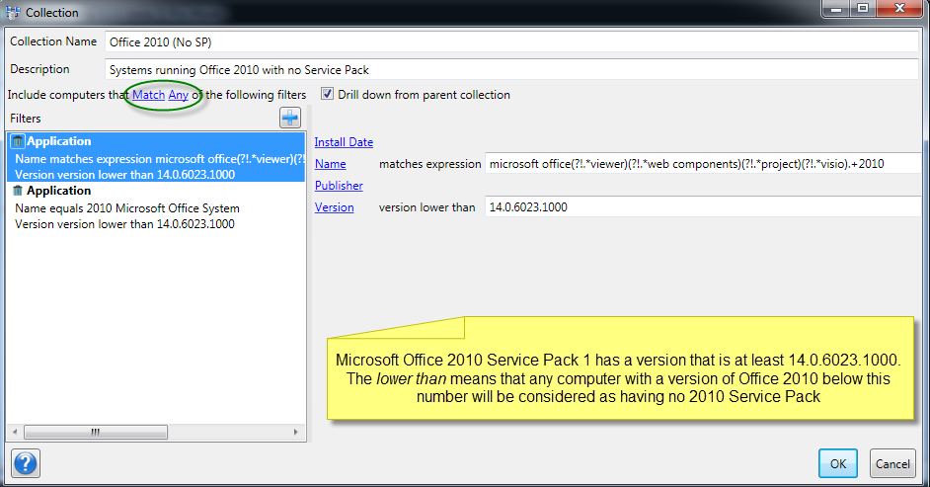Screen dimensions: 930x487
Task: Click 'matches expression' operator text
Action: (x=430, y=164)
